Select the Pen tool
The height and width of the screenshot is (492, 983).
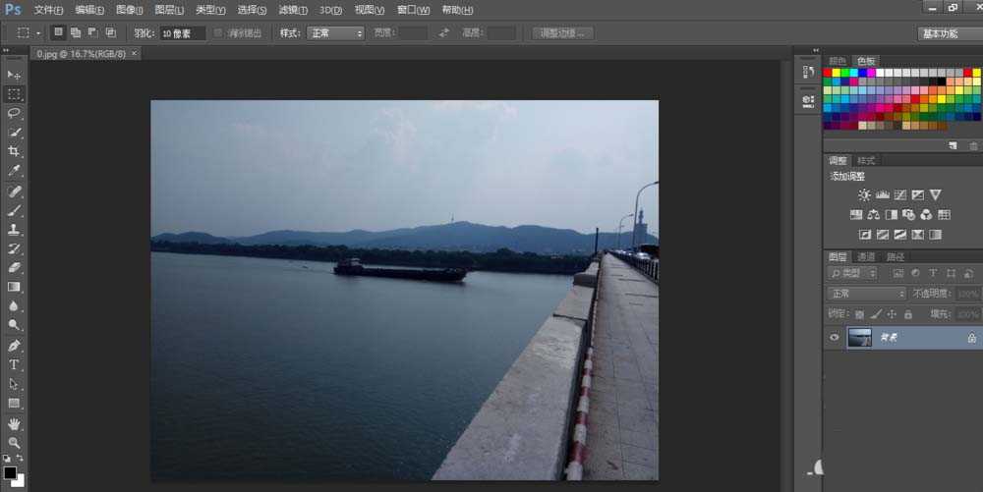pos(14,345)
